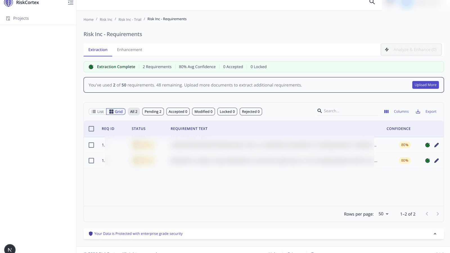
Task: Check the first requirement row checkbox
Action: point(91,145)
